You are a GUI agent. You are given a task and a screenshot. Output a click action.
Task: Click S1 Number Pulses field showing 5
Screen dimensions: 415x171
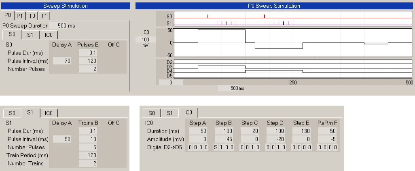(88, 147)
